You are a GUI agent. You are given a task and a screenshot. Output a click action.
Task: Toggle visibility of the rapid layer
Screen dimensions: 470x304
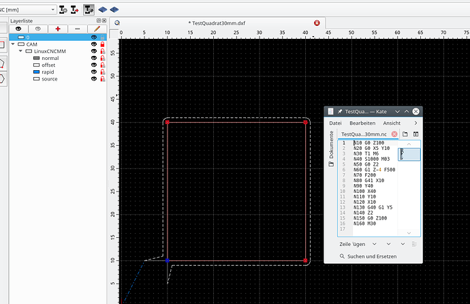coord(94,72)
